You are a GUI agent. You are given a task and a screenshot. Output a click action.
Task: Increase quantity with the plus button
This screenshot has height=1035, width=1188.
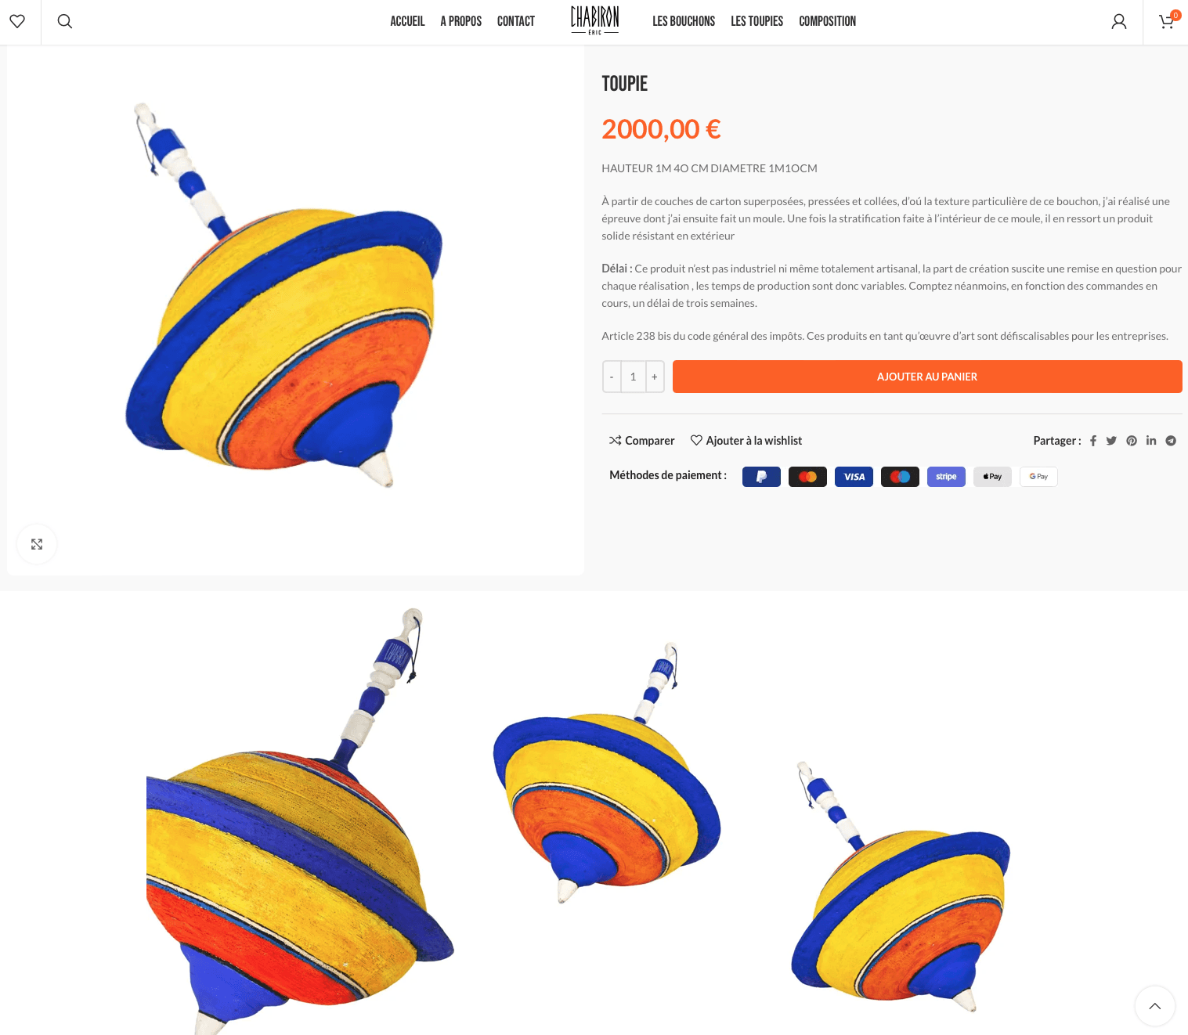pos(655,377)
